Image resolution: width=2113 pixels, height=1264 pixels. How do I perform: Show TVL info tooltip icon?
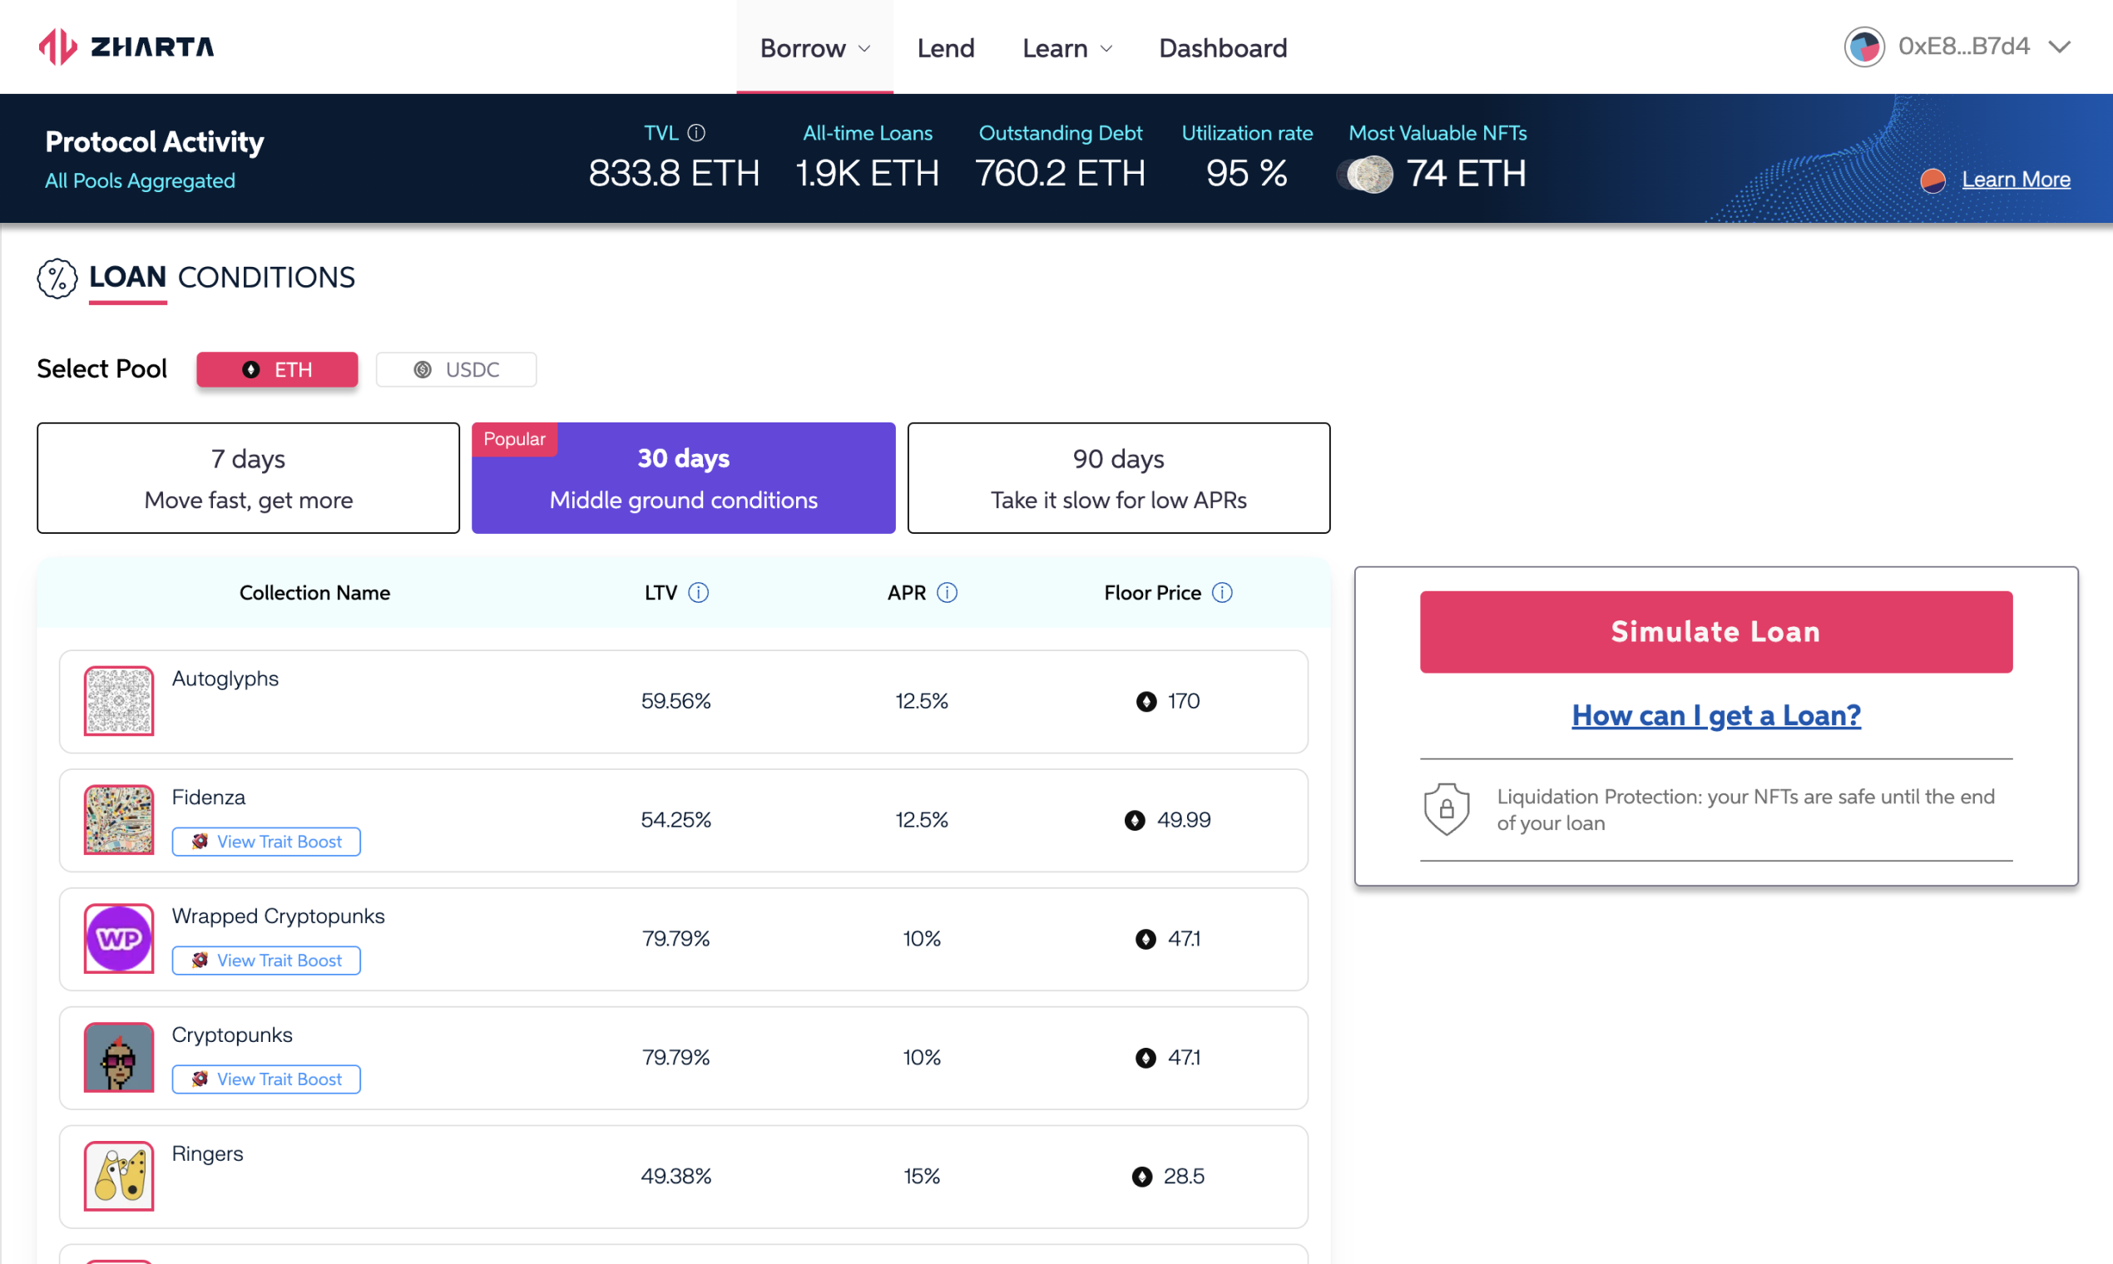click(696, 133)
